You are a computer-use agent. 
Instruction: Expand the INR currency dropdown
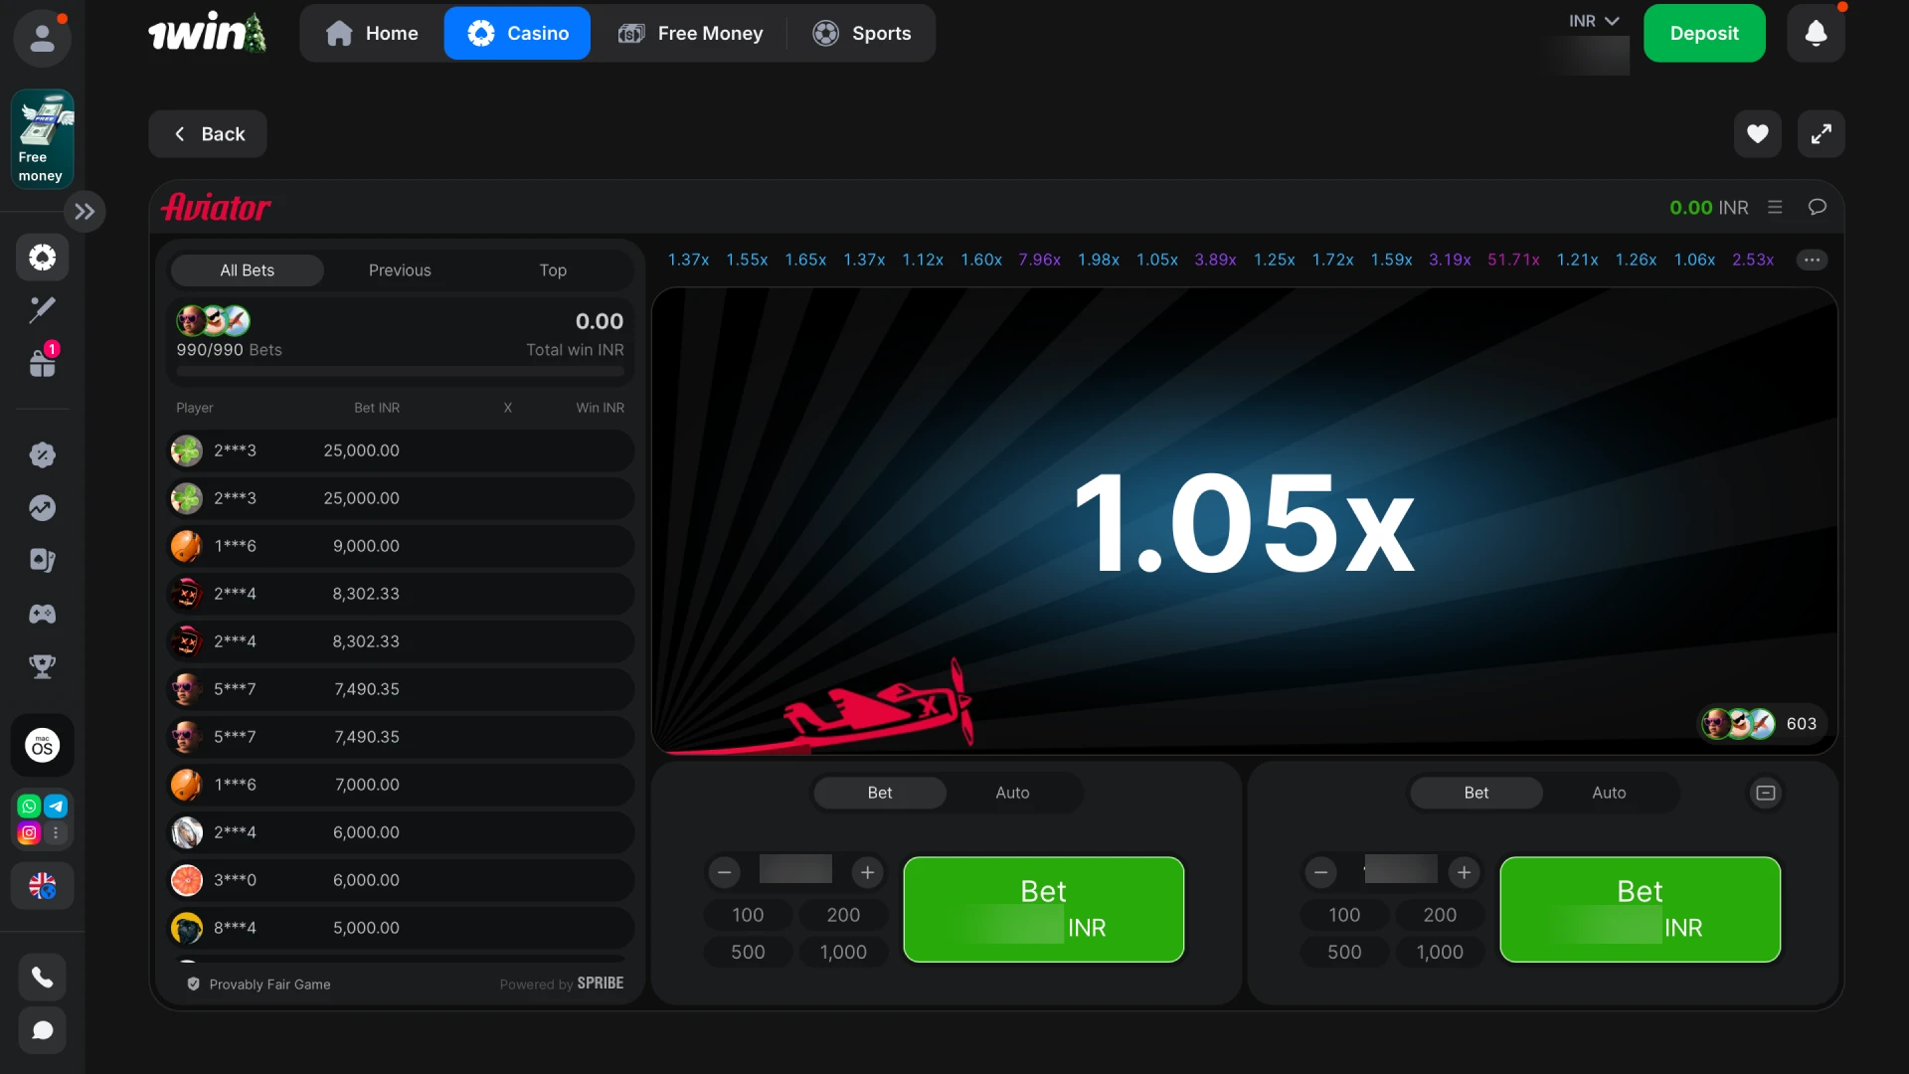pos(1594,21)
